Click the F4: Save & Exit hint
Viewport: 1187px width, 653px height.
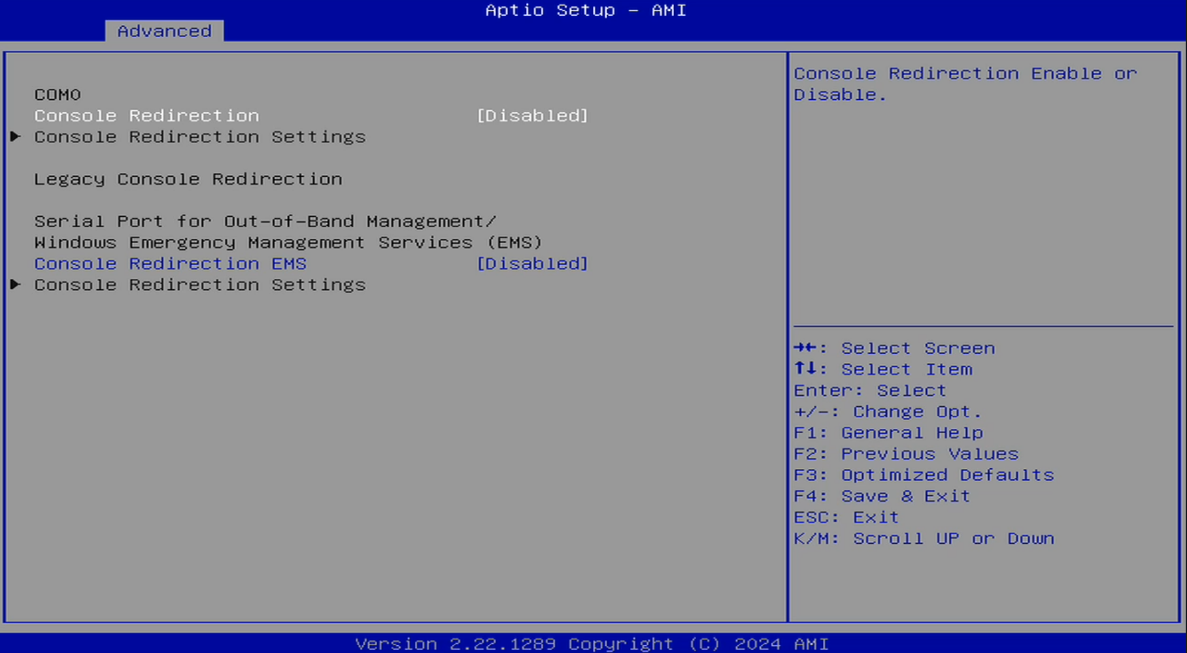(x=881, y=496)
